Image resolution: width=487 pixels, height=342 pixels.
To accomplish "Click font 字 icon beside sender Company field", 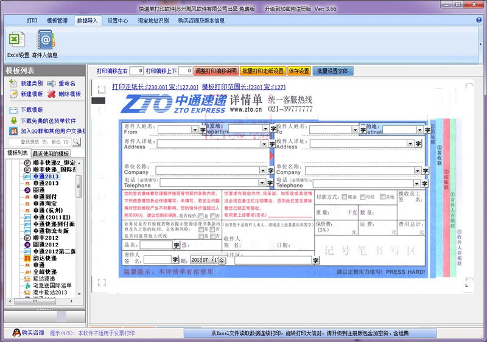I will tap(270, 170).
